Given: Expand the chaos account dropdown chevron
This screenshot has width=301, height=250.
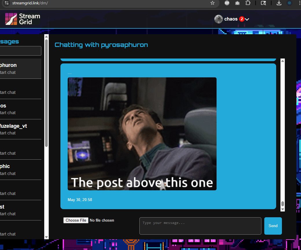Looking at the screenshot, I should click(247, 19).
